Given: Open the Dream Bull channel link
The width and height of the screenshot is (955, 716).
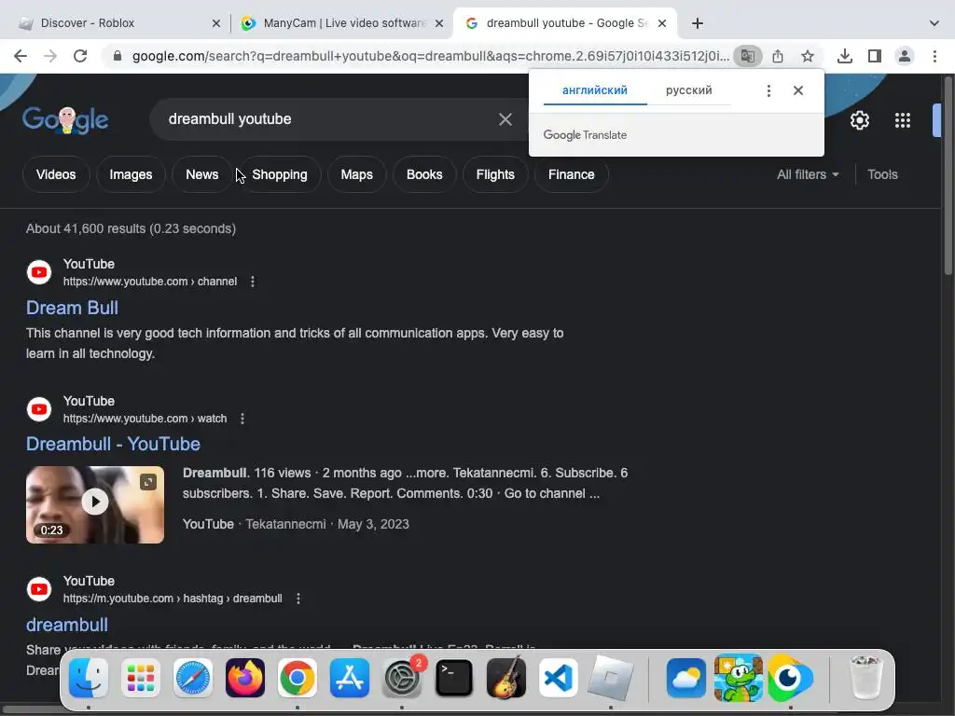Looking at the screenshot, I should (x=72, y=308).
